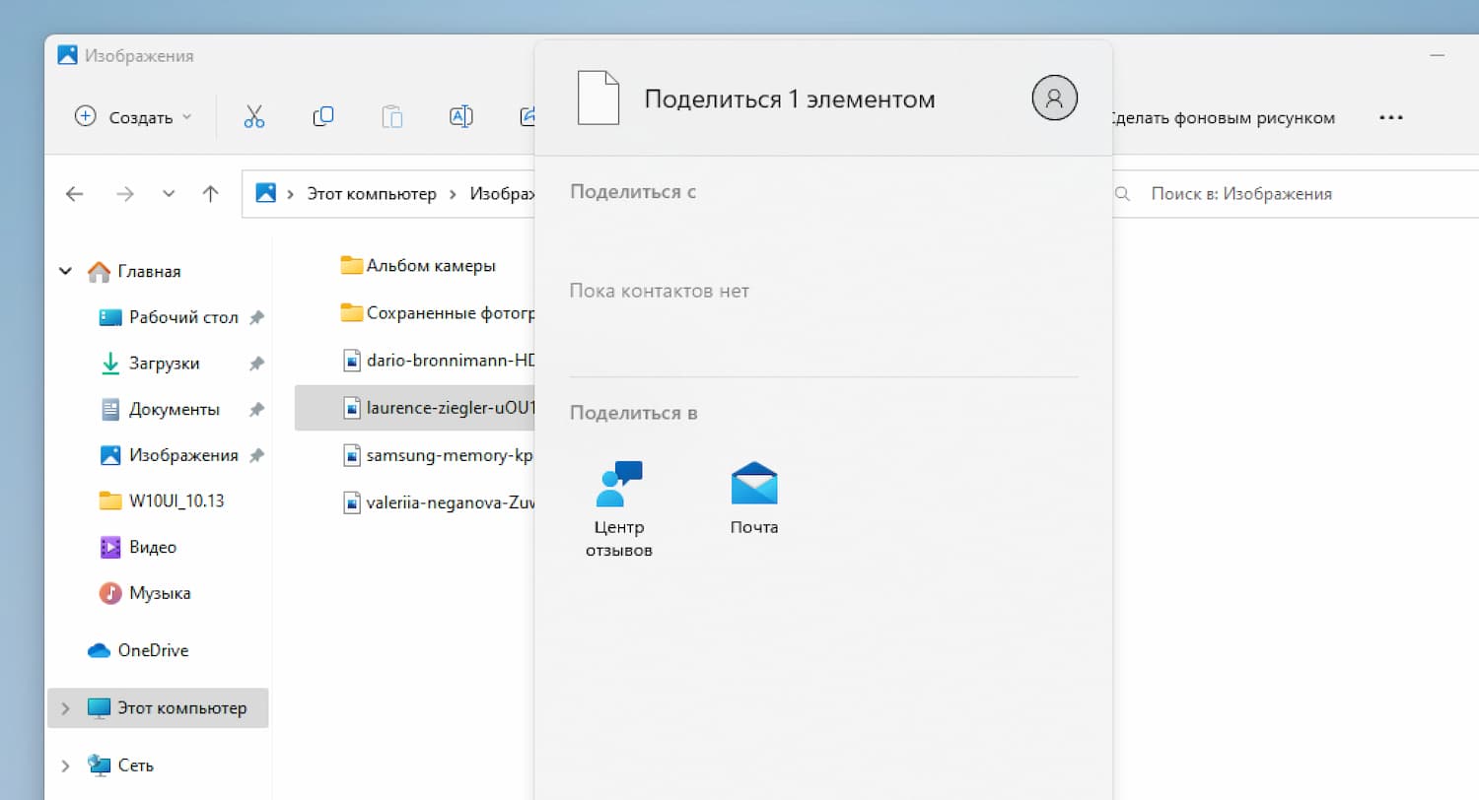This screenshot has height=800, width=1479.
Task: Click the Rename icon in toolbar
Action: 460,117
